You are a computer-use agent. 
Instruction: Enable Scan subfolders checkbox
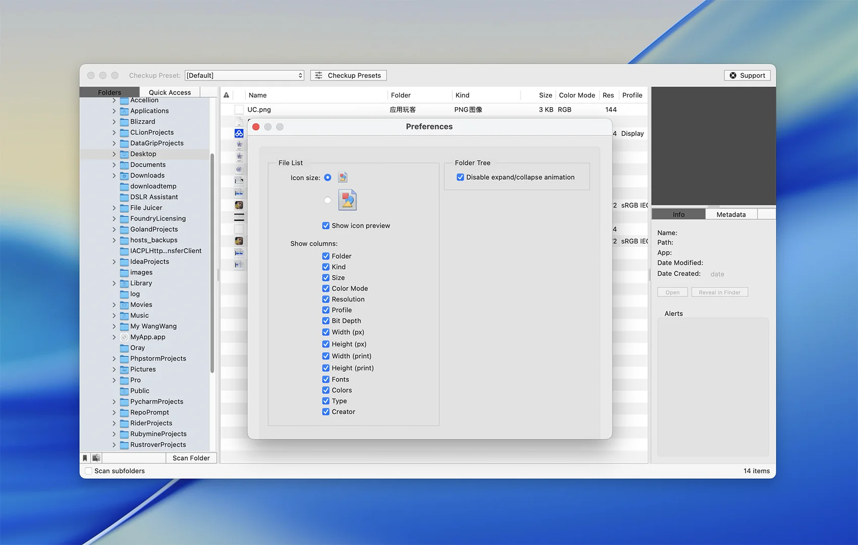[89, 471]
